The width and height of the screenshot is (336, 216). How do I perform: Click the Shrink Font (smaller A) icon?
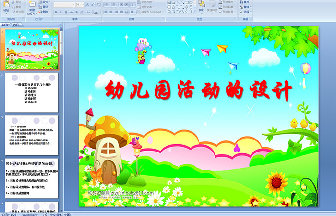[x=92, y=4]
